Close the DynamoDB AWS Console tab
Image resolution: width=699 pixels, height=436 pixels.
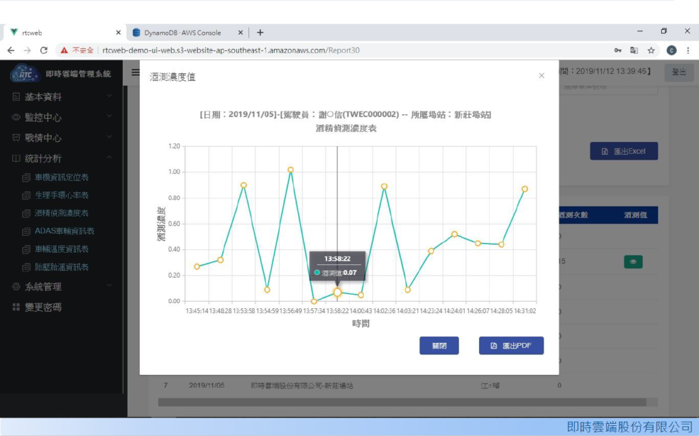point(240,33)
